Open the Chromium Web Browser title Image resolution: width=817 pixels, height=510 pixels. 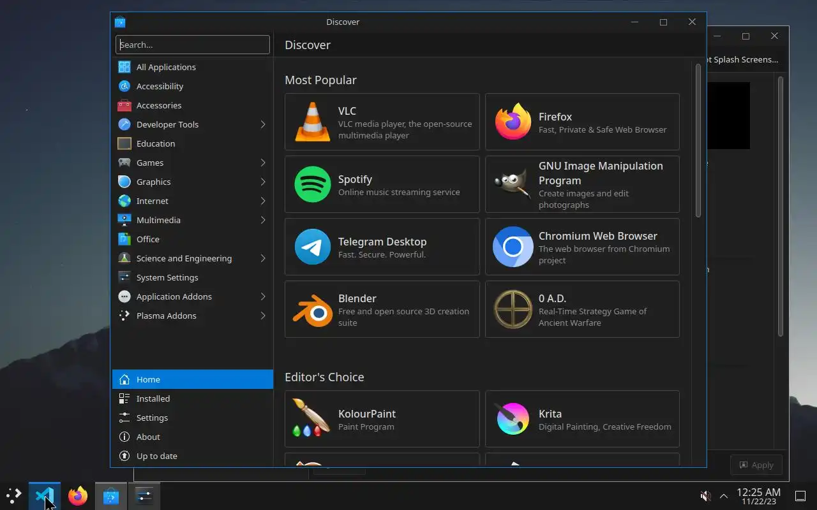click(598, 236)
